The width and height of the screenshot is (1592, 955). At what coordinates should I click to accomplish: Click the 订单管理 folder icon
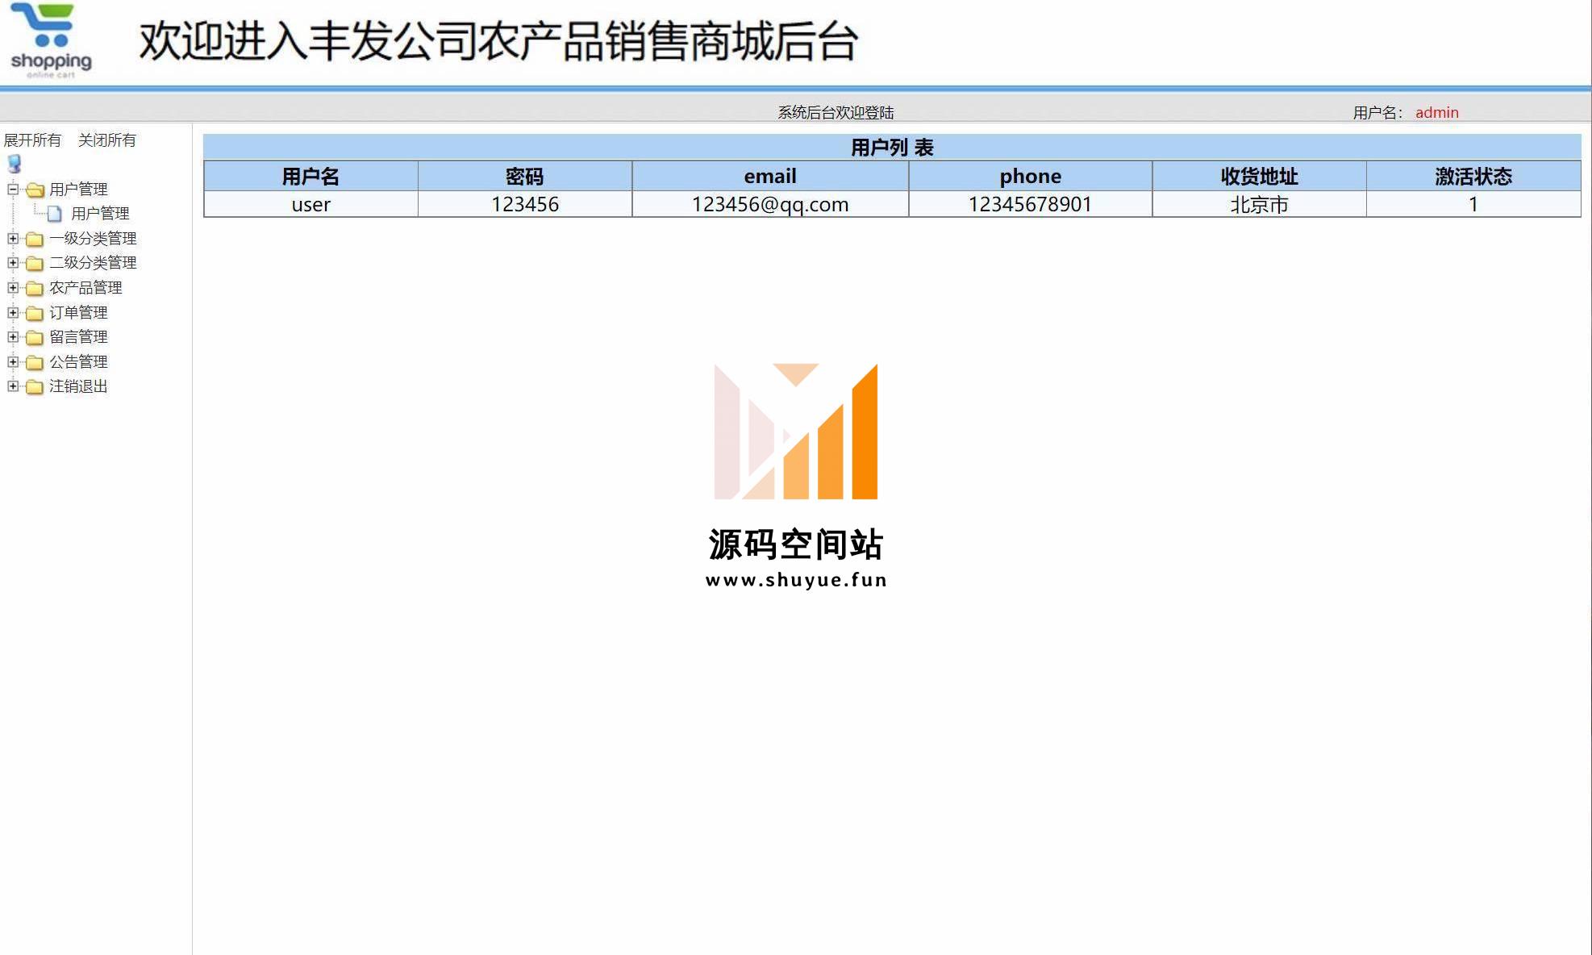click(x=35, y=313)
